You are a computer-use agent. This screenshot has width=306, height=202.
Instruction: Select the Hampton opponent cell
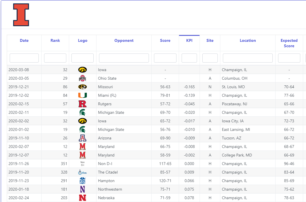pos(124,181)
